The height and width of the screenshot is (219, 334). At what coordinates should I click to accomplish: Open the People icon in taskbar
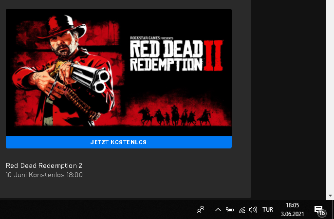201,210
